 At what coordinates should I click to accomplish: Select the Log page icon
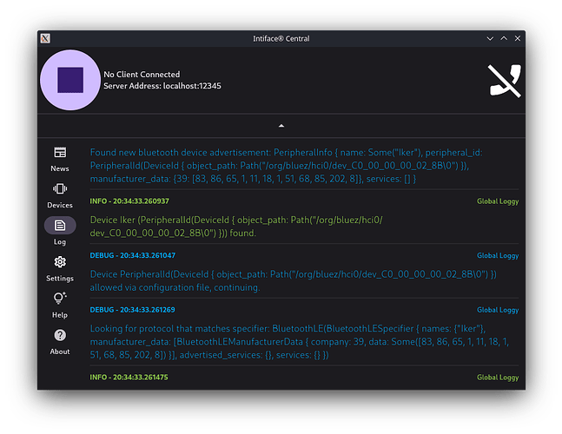[60, 225]
